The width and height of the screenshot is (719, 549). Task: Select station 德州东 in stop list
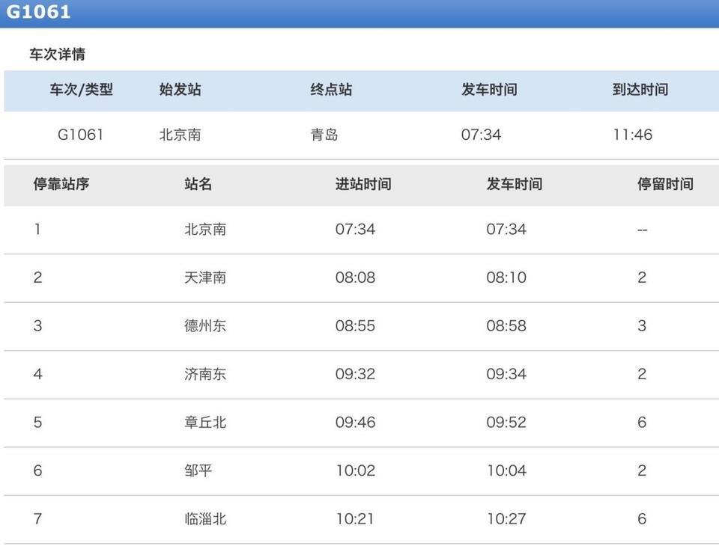(x=205, y=325)
